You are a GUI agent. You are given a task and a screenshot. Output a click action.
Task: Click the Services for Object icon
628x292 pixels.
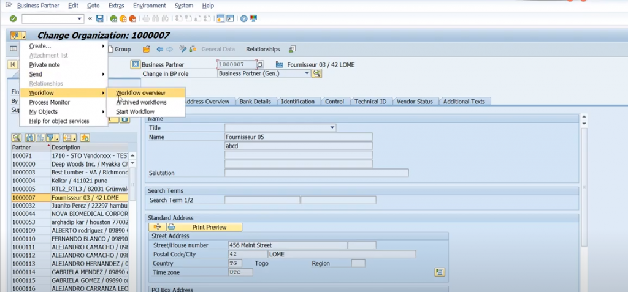pos(15,36)
